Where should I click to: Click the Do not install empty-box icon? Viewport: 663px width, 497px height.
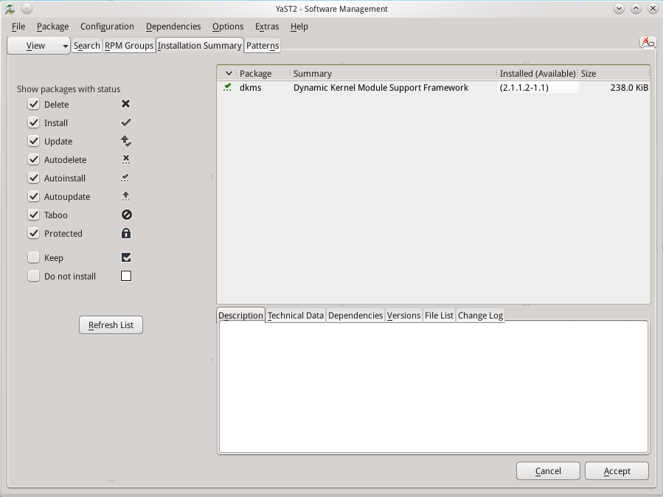coord(126,276)
